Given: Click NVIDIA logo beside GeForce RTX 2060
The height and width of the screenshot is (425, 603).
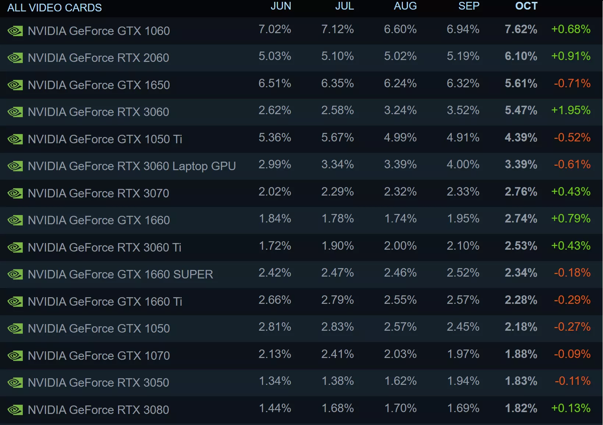Looking at the screenshot, I should coord(15,58).
